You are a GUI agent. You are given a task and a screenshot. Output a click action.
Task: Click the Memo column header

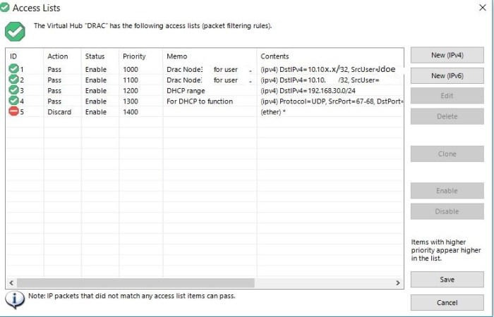[x=176, y=56]
